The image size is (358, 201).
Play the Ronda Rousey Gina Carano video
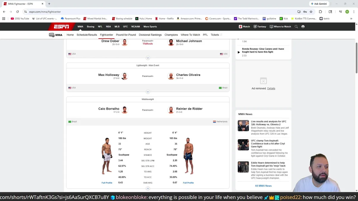click(x=239, y=52)
